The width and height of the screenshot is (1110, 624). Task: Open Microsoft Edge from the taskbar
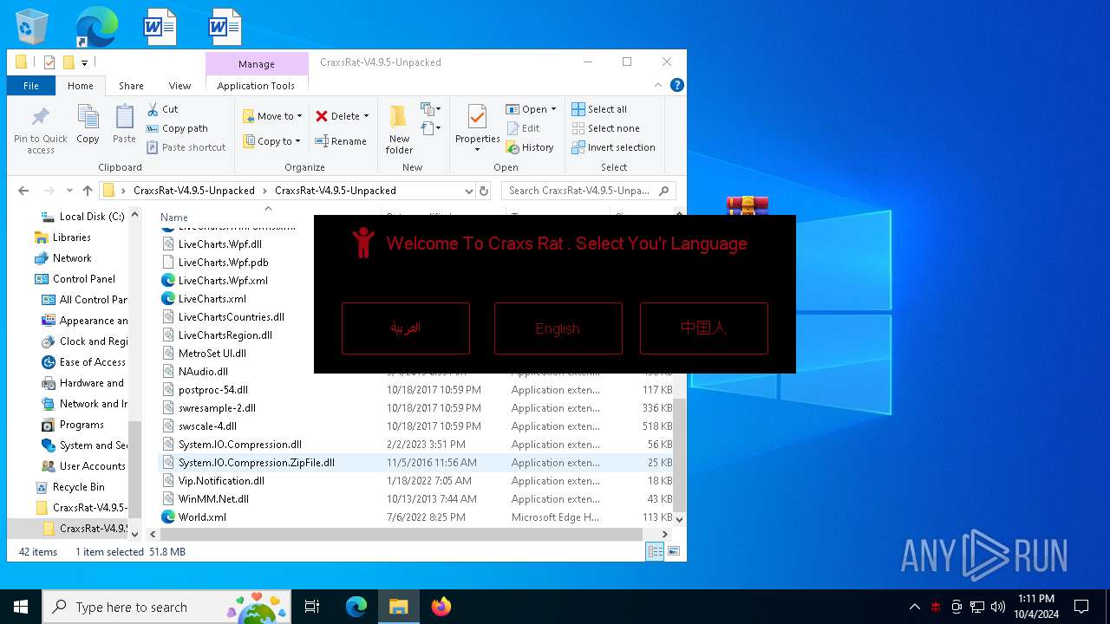[x=356, y=607]
